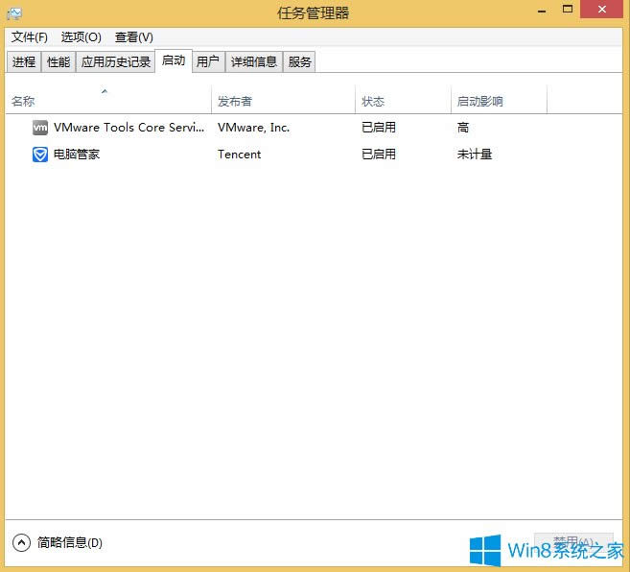Click the VMware, Inc. publisher cell

253,128
